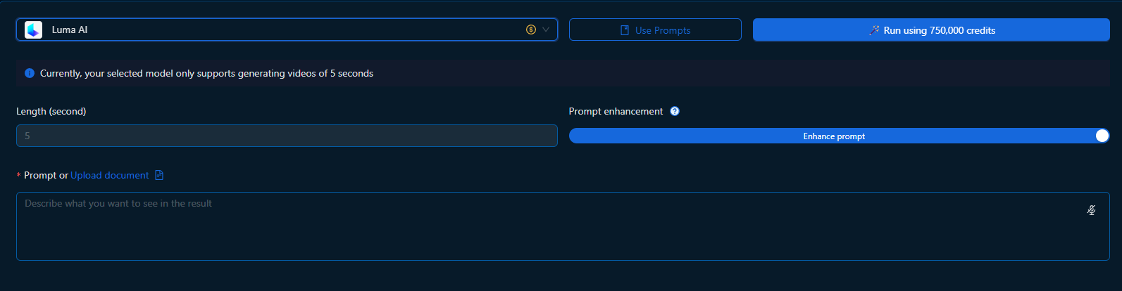Open the Upload document link

click(109, 175)
